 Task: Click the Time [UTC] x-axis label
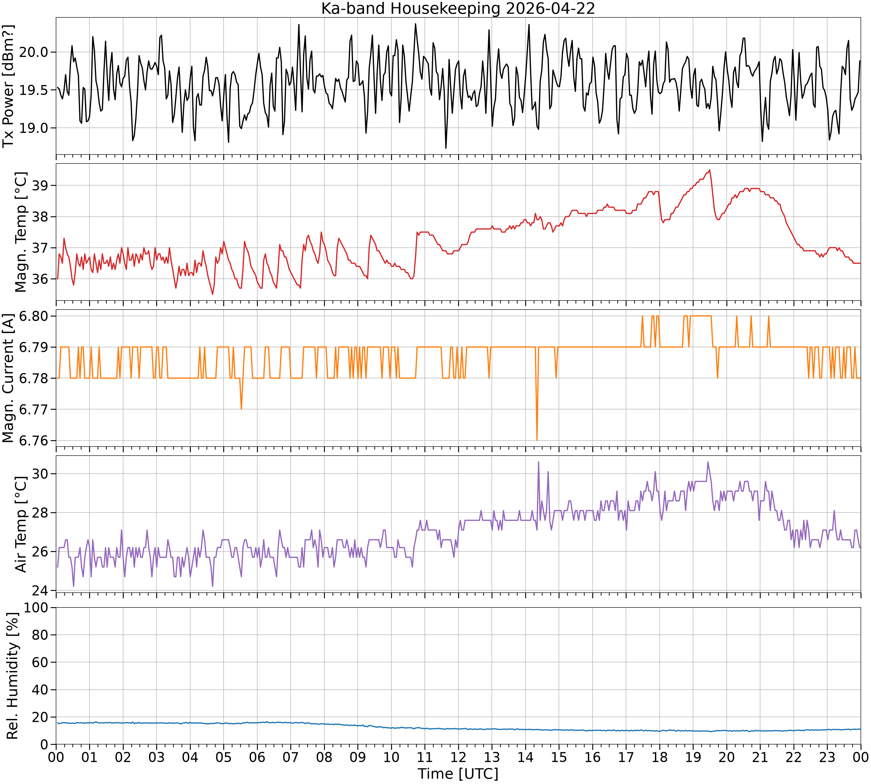pyautogui.click(x=458, y=774)
